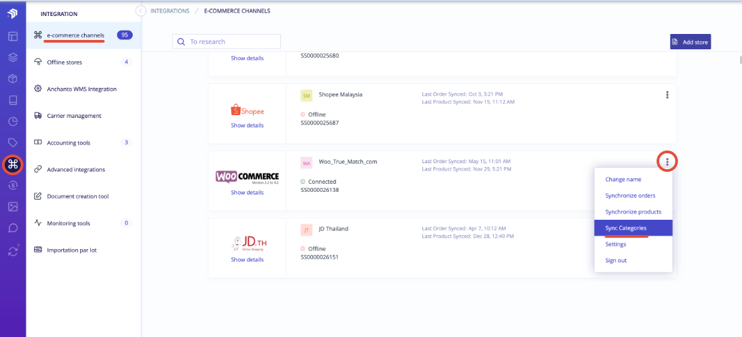
Task: Open the integrations command icon in the purple sidebar
Action: coord(13,165)
